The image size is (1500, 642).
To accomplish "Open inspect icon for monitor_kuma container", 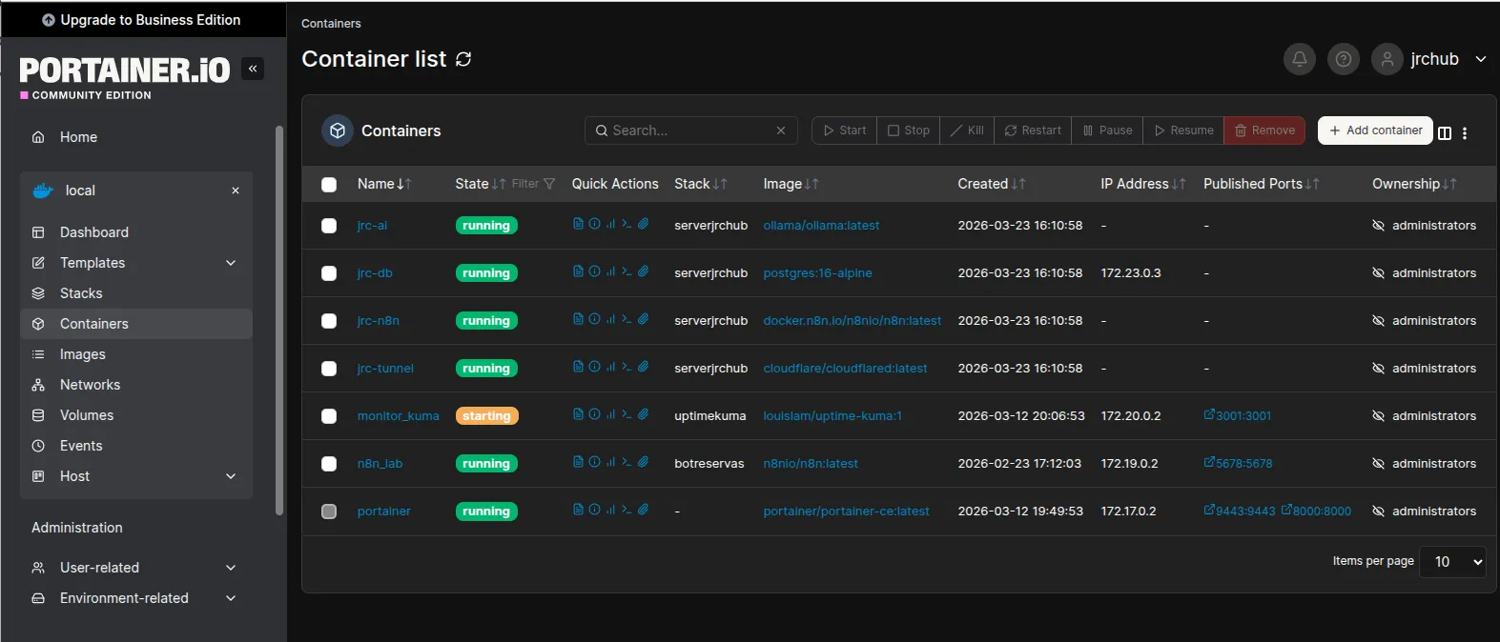I will [594, 414].
